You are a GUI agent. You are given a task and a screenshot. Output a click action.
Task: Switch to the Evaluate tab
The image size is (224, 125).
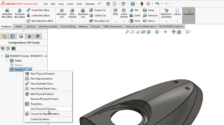pyautogui.click(x=95, y=26)
